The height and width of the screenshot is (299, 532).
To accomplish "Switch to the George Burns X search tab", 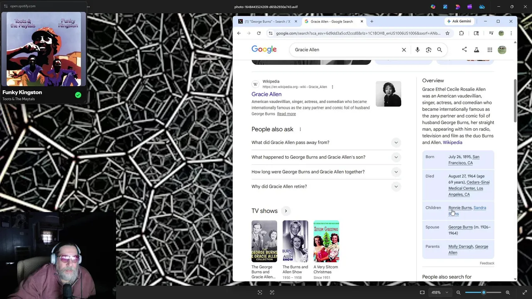I will point(267,22).
